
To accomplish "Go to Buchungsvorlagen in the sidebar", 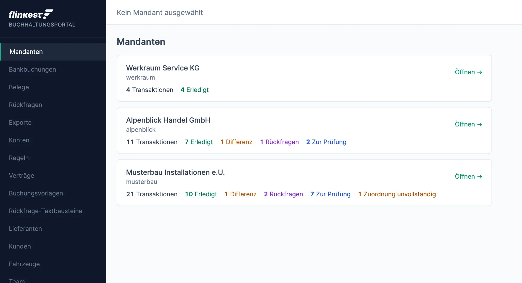I will point(53,193).
